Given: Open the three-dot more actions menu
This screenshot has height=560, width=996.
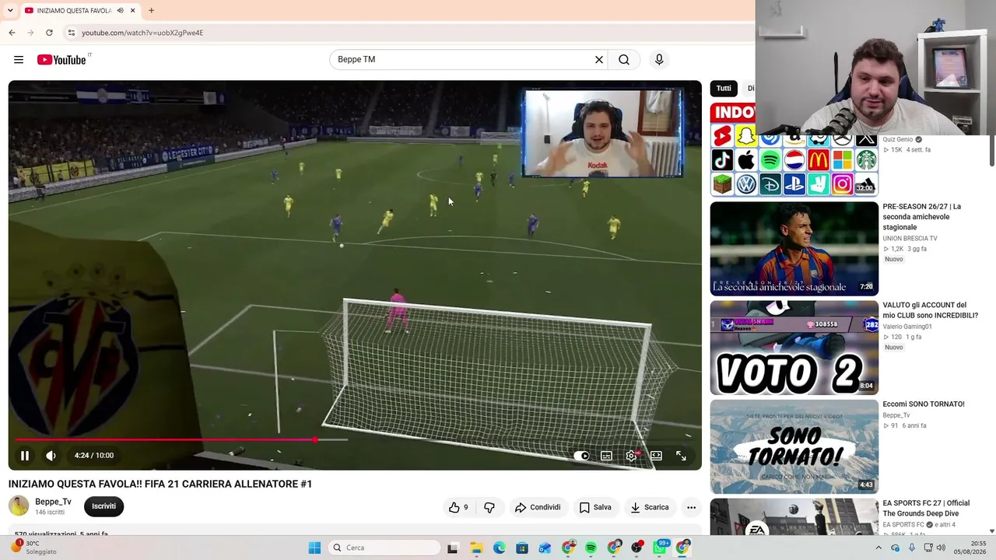Looking at the screenshot, I should [691, 507].
